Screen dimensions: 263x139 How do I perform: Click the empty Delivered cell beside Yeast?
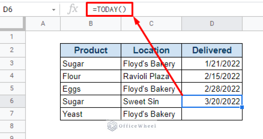(212, 114)
